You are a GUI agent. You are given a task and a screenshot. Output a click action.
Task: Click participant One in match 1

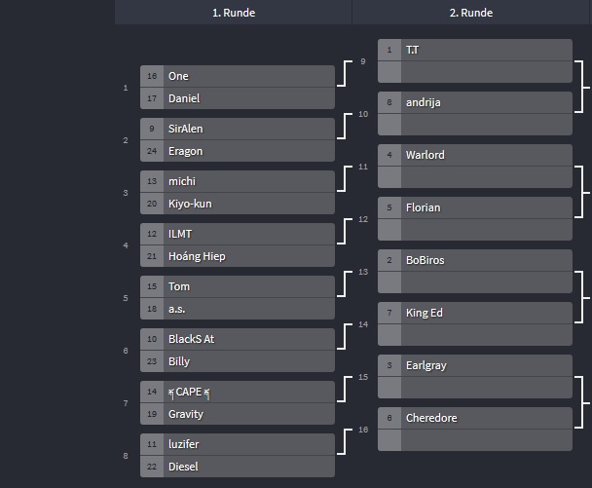coord(238,76)
